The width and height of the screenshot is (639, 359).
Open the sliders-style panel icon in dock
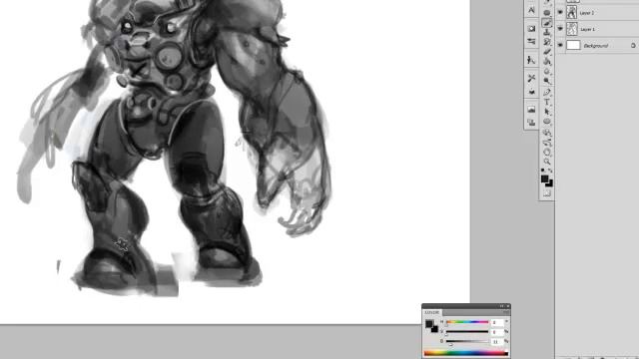click(x=531, y=42)
